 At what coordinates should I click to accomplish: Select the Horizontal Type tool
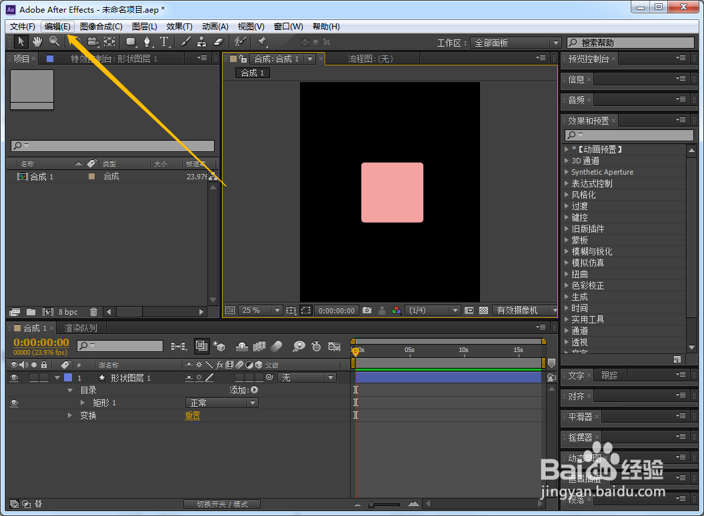coord(164,42)
